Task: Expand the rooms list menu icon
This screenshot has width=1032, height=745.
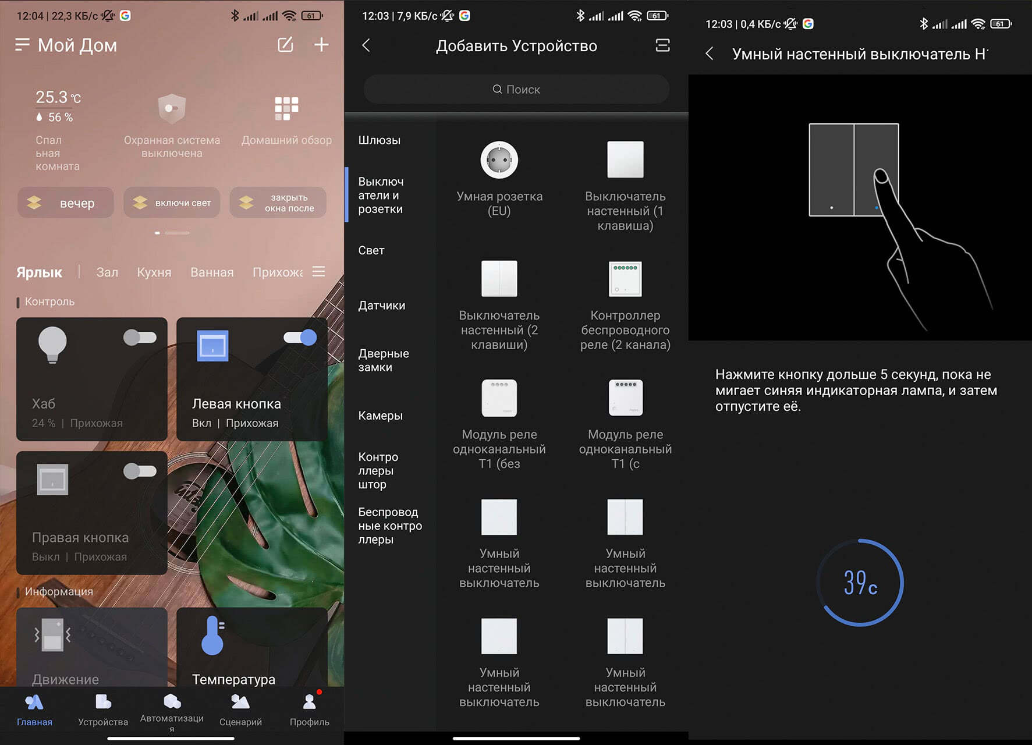Action: coord(318,272)
